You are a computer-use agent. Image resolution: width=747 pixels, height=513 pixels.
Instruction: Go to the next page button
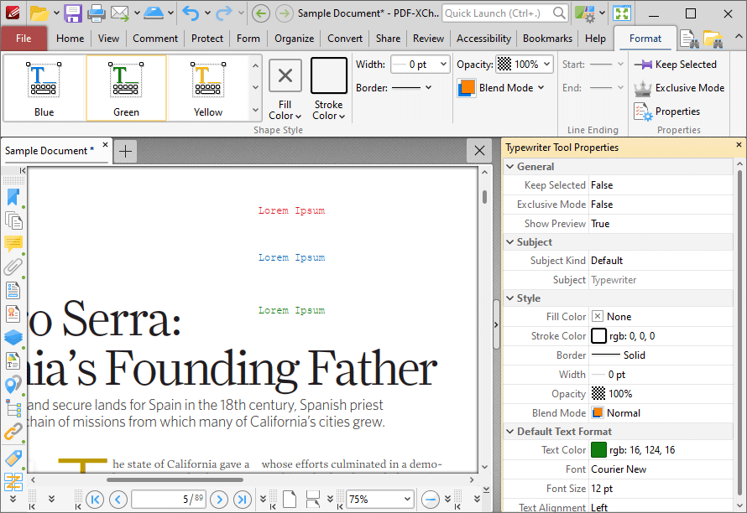point(219,500)
